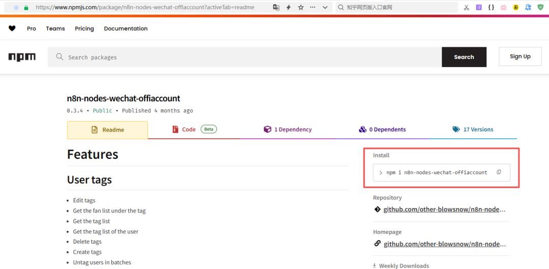Screen dimensions: 549x269
Task: Open the purple translate extension icon
Action: [479, 7]
